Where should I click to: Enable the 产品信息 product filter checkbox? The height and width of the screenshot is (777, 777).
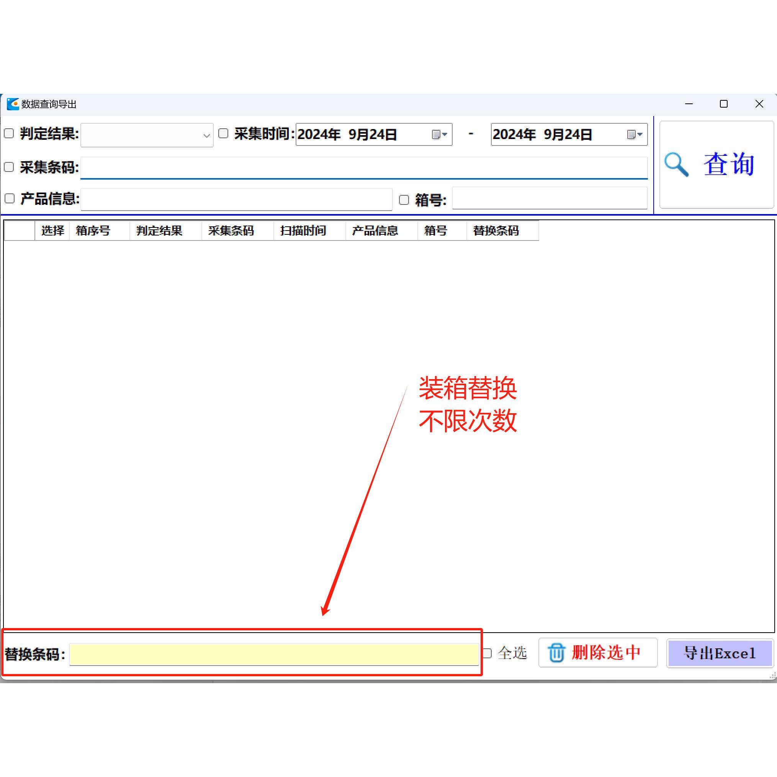tap(9, 198)
